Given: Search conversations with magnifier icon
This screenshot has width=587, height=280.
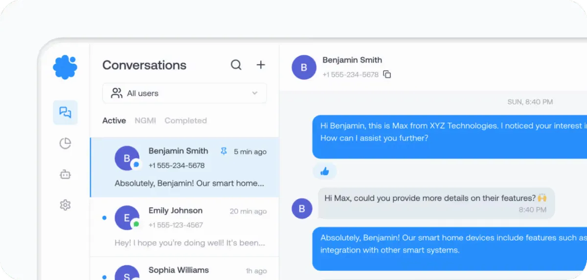Looking at the screenshot, I should tap(236, 65).
